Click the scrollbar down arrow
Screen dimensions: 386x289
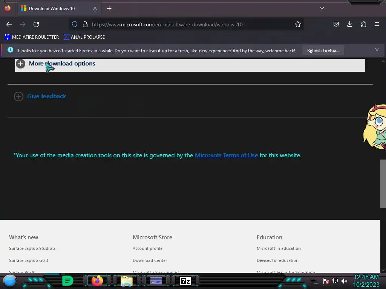(383, 270)
